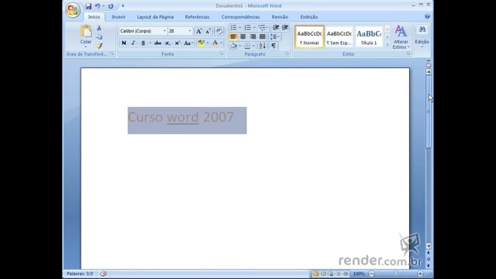Apply superscript formatting

(177, 43)
